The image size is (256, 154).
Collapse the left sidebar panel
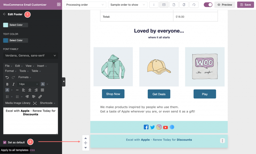[x=64, y=82]
